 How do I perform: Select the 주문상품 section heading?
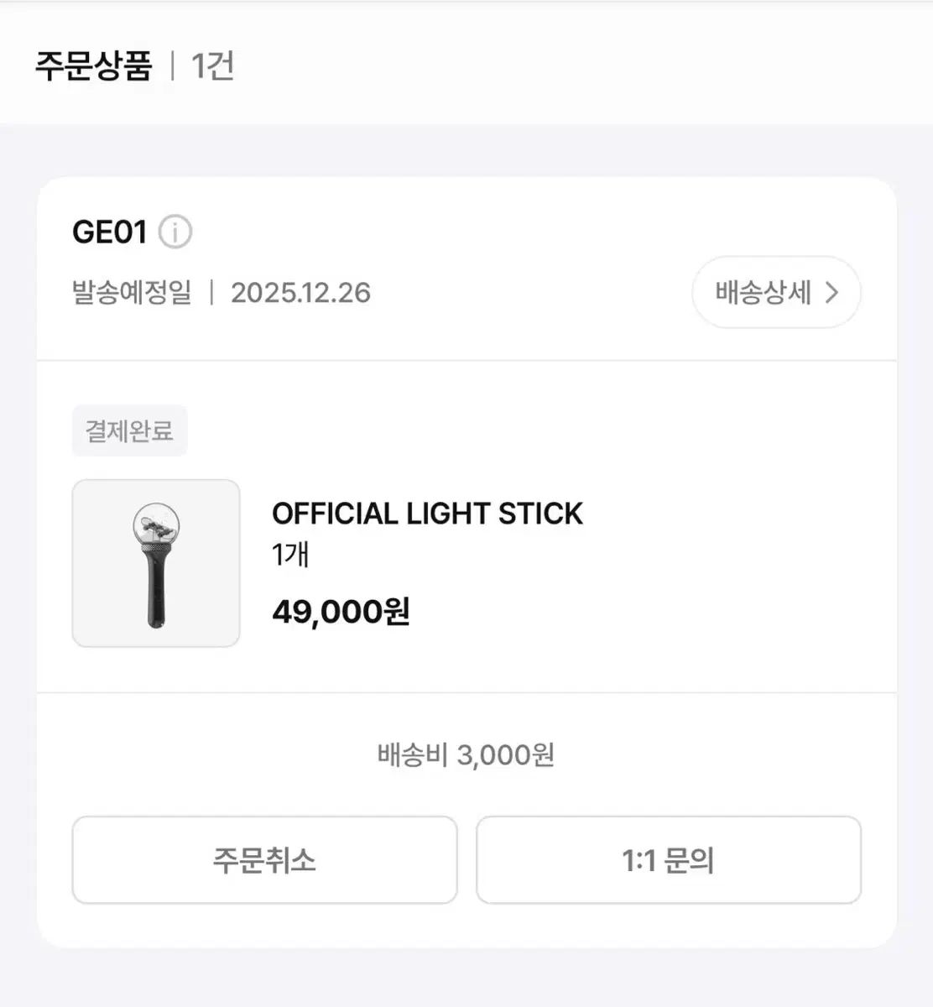93,65
